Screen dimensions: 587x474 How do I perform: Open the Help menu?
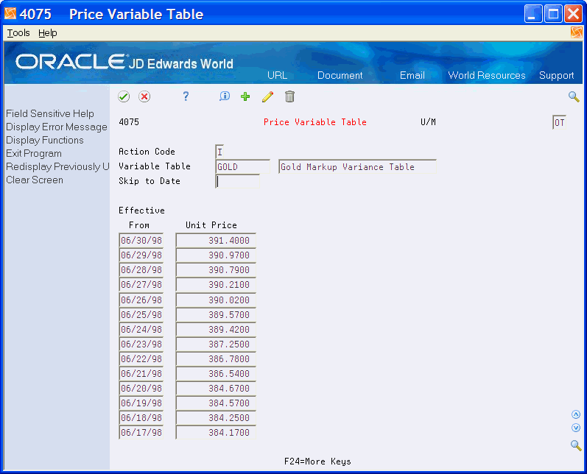pyautogui.click(x=48, y=33)
